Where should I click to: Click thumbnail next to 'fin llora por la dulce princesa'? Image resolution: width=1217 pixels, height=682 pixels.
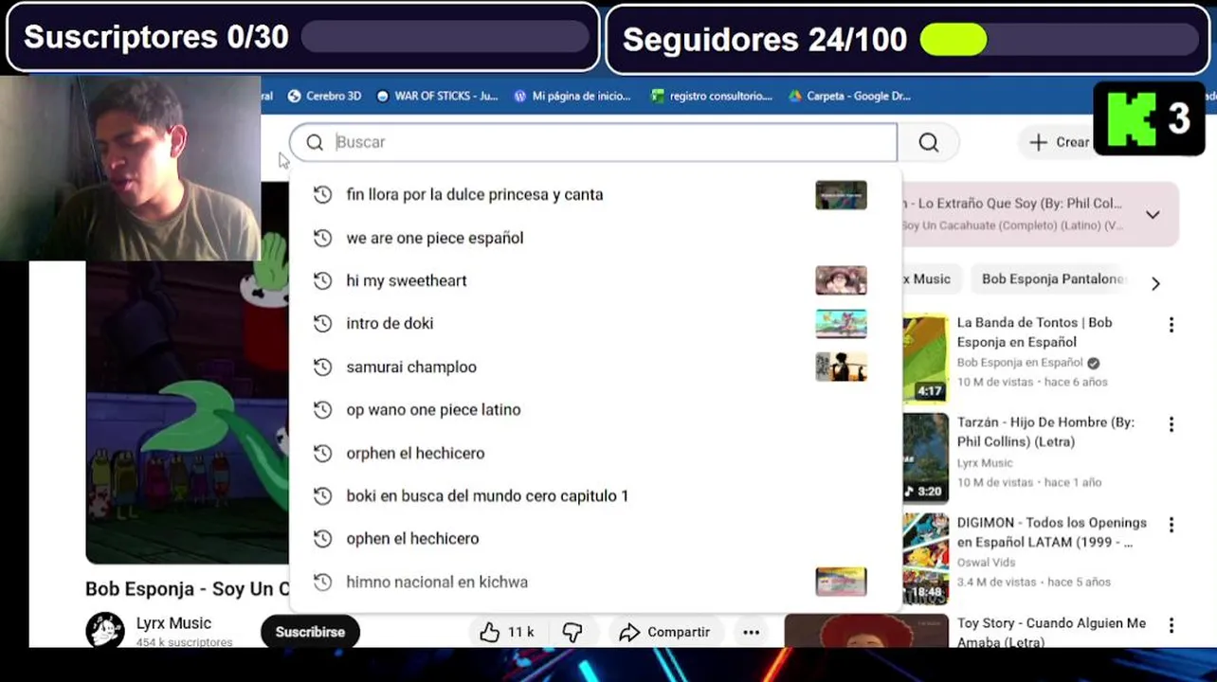(841, 195)
